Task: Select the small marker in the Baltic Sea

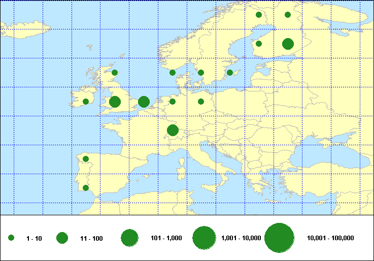Action: tap(230, 73)
